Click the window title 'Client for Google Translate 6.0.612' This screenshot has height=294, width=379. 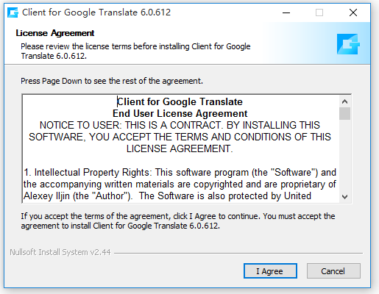(x=96, y=12)
